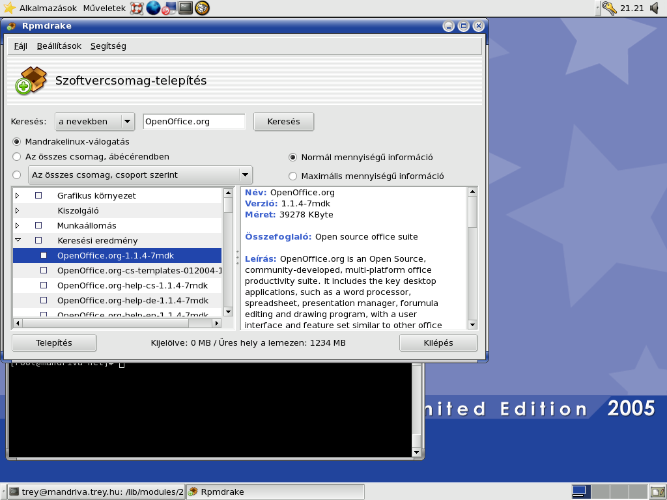This screenshot has height=500, width=667.
Task: Click the search text field containing OpenOffice.org
Action: (x=194, y=122)
